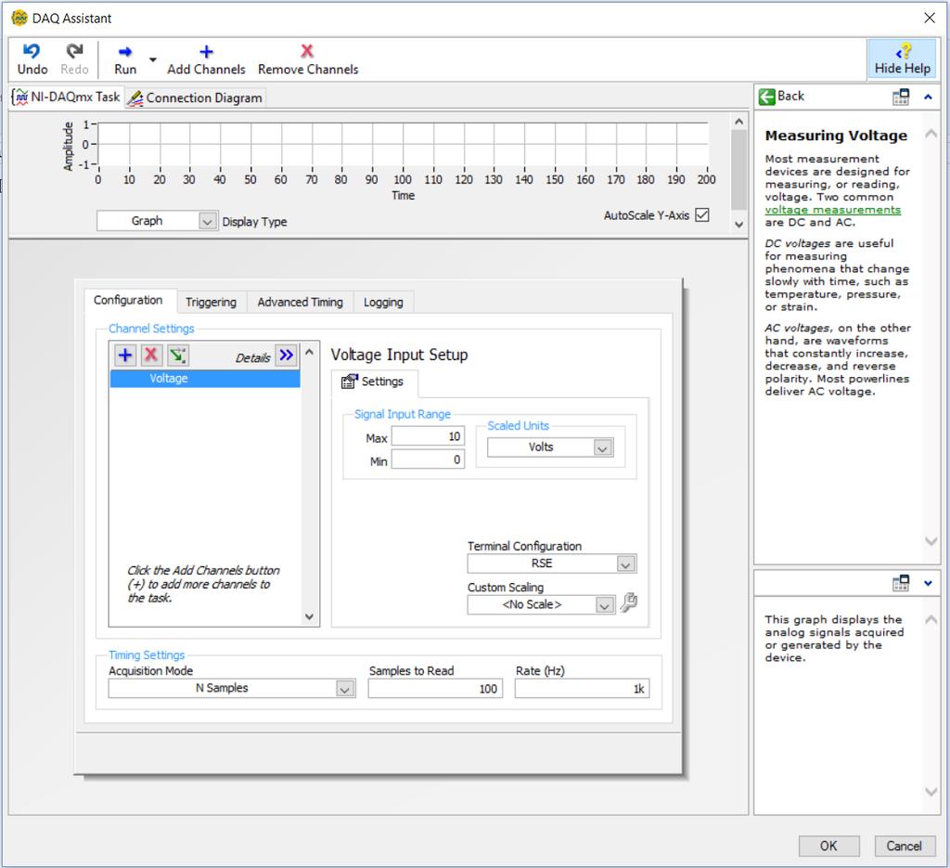Open the Terminal Configuration RSE dropdown
Image resolution: width=950 pixels, height=868 pixels.
click(x=551, y=564)
